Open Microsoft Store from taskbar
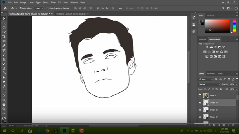Image resolution: width=239 pixels, height=134 pixels. tap(30, 131)
